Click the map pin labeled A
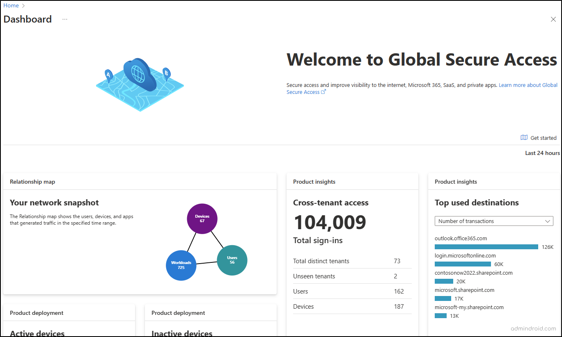 point(108,74)
